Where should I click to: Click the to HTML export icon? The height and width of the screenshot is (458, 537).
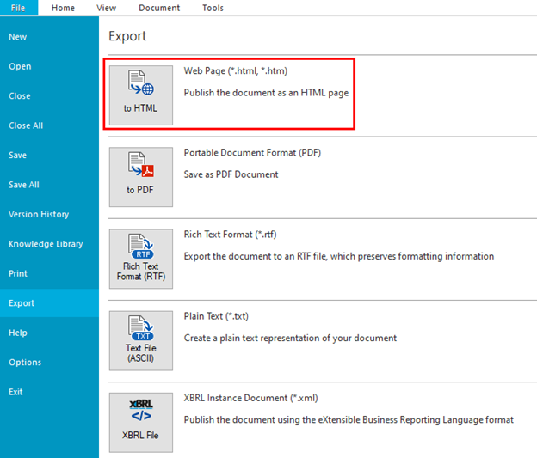[x=140, y=94]
